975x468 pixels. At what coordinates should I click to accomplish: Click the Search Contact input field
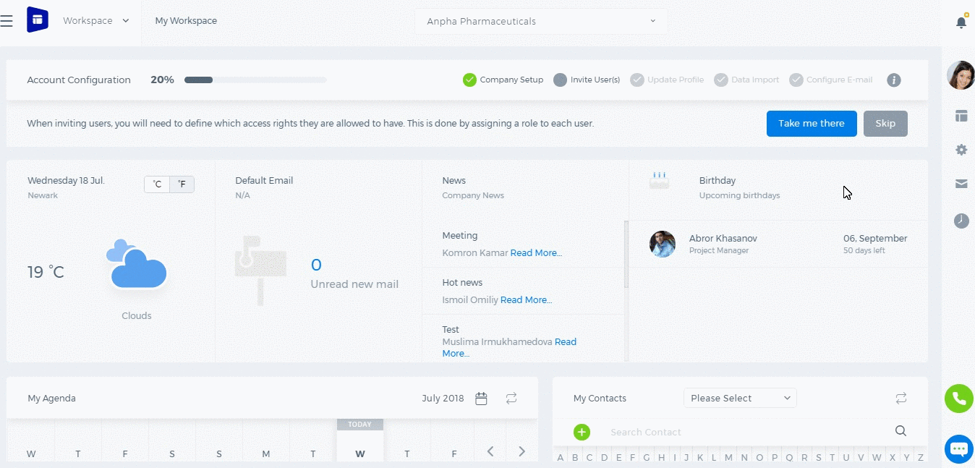click(745, 433)
